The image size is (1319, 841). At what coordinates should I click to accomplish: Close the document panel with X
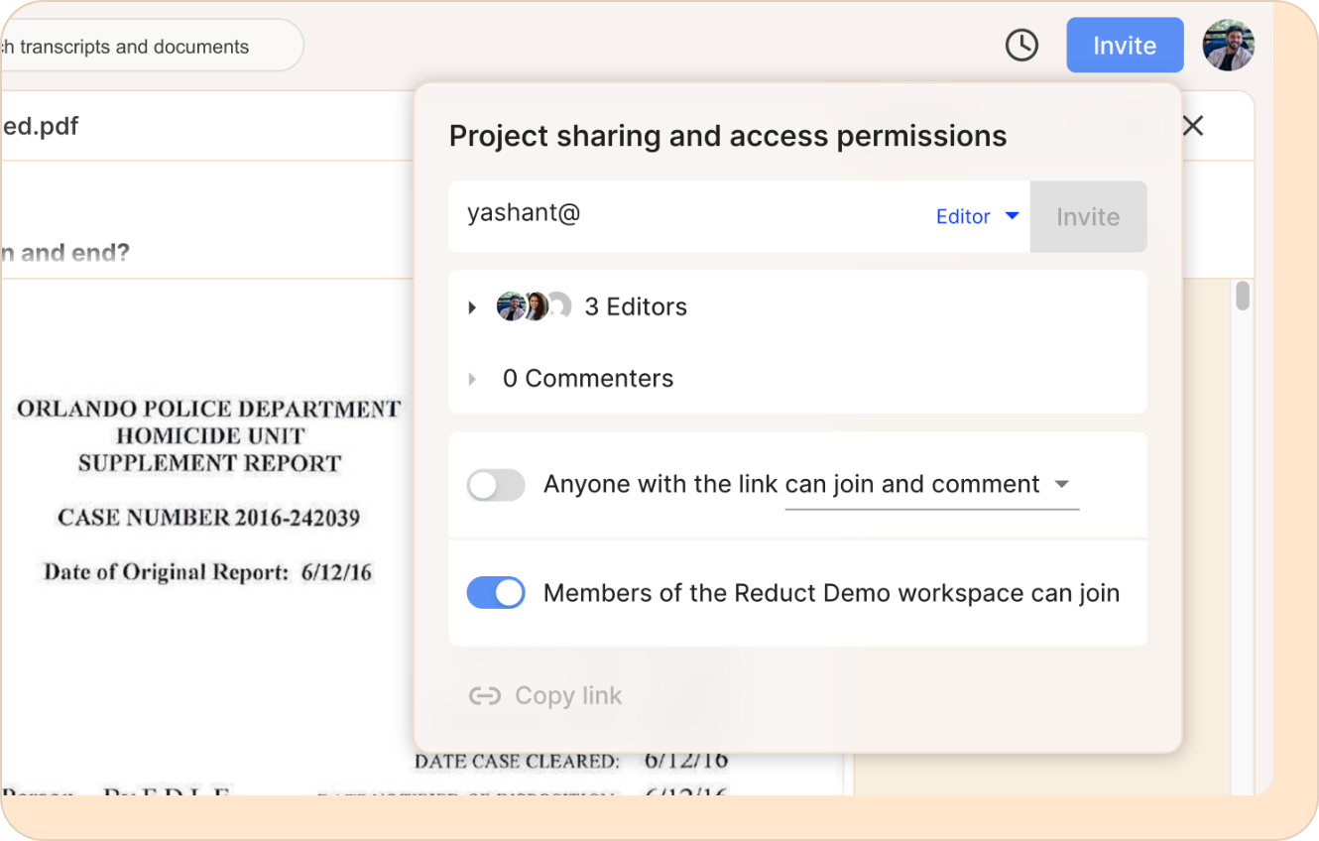click(1193, 125)
